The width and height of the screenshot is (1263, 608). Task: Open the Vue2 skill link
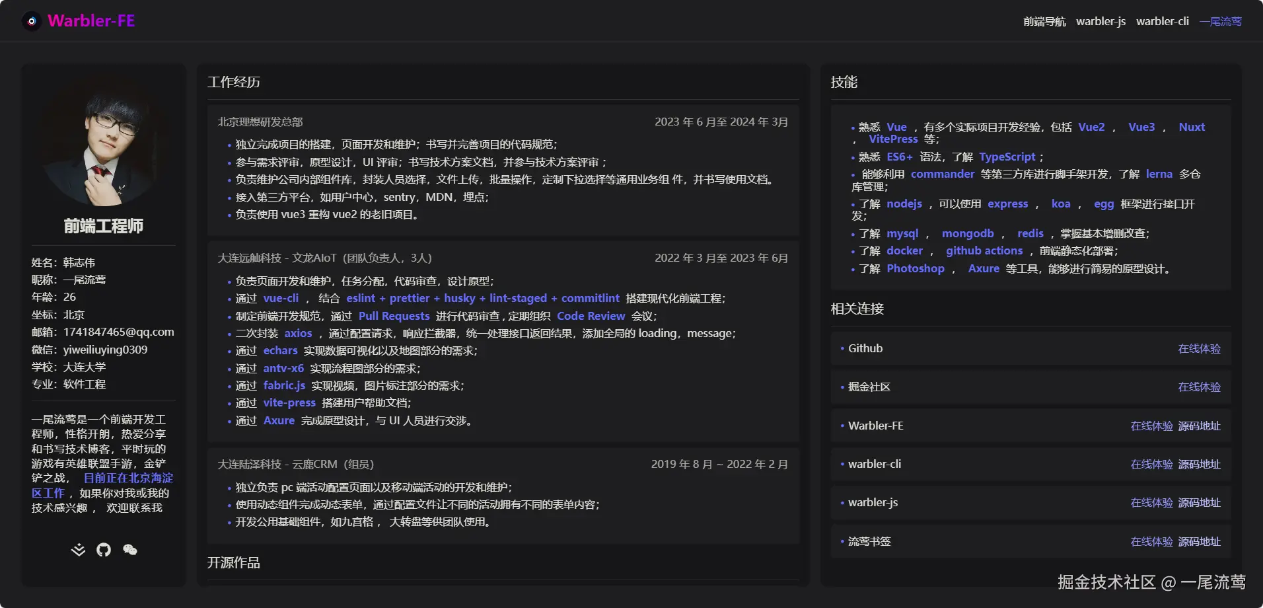click(x=1091, y=127)
